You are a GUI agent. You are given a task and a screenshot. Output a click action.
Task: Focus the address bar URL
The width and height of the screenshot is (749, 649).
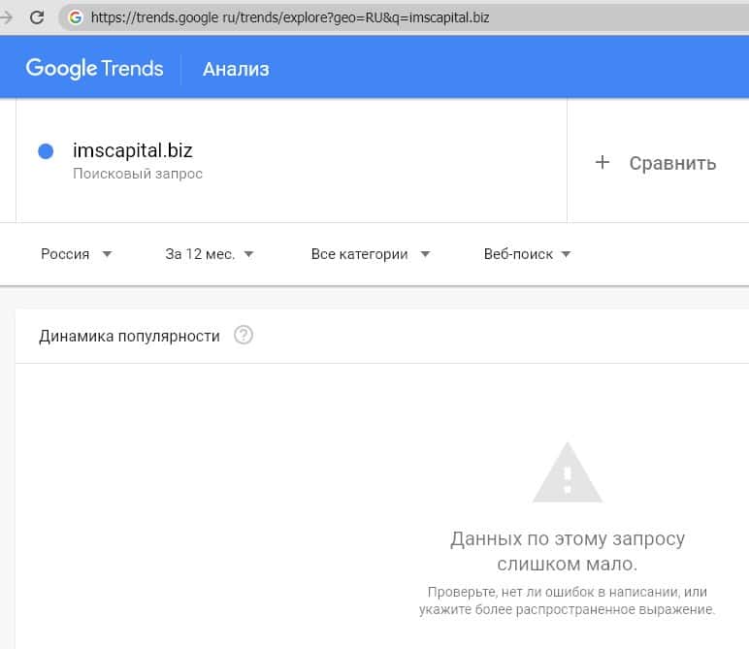click(x=289, y=17)
